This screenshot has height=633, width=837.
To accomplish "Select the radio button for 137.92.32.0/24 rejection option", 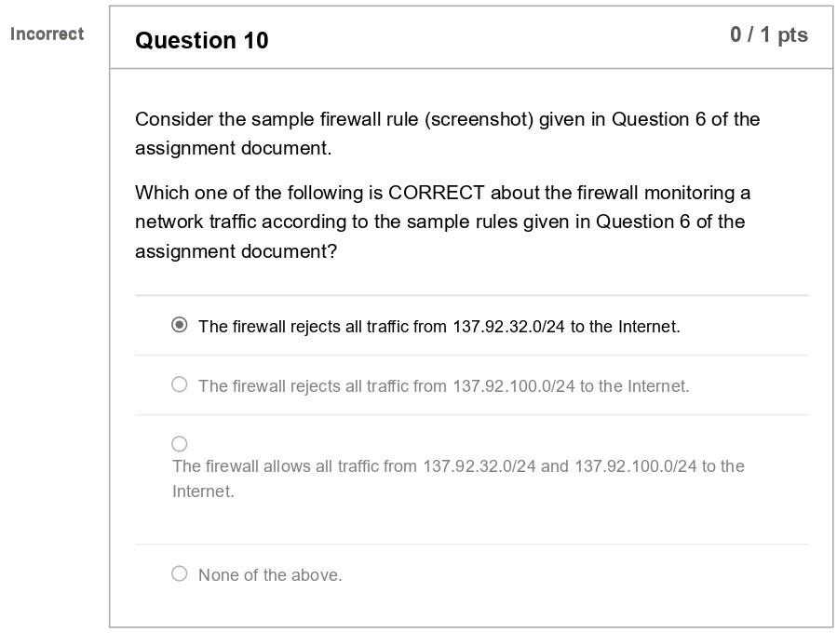I will point(180,325).
